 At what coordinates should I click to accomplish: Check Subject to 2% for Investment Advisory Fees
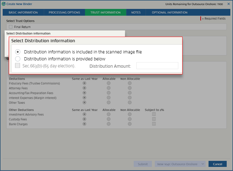pos(154,114)
